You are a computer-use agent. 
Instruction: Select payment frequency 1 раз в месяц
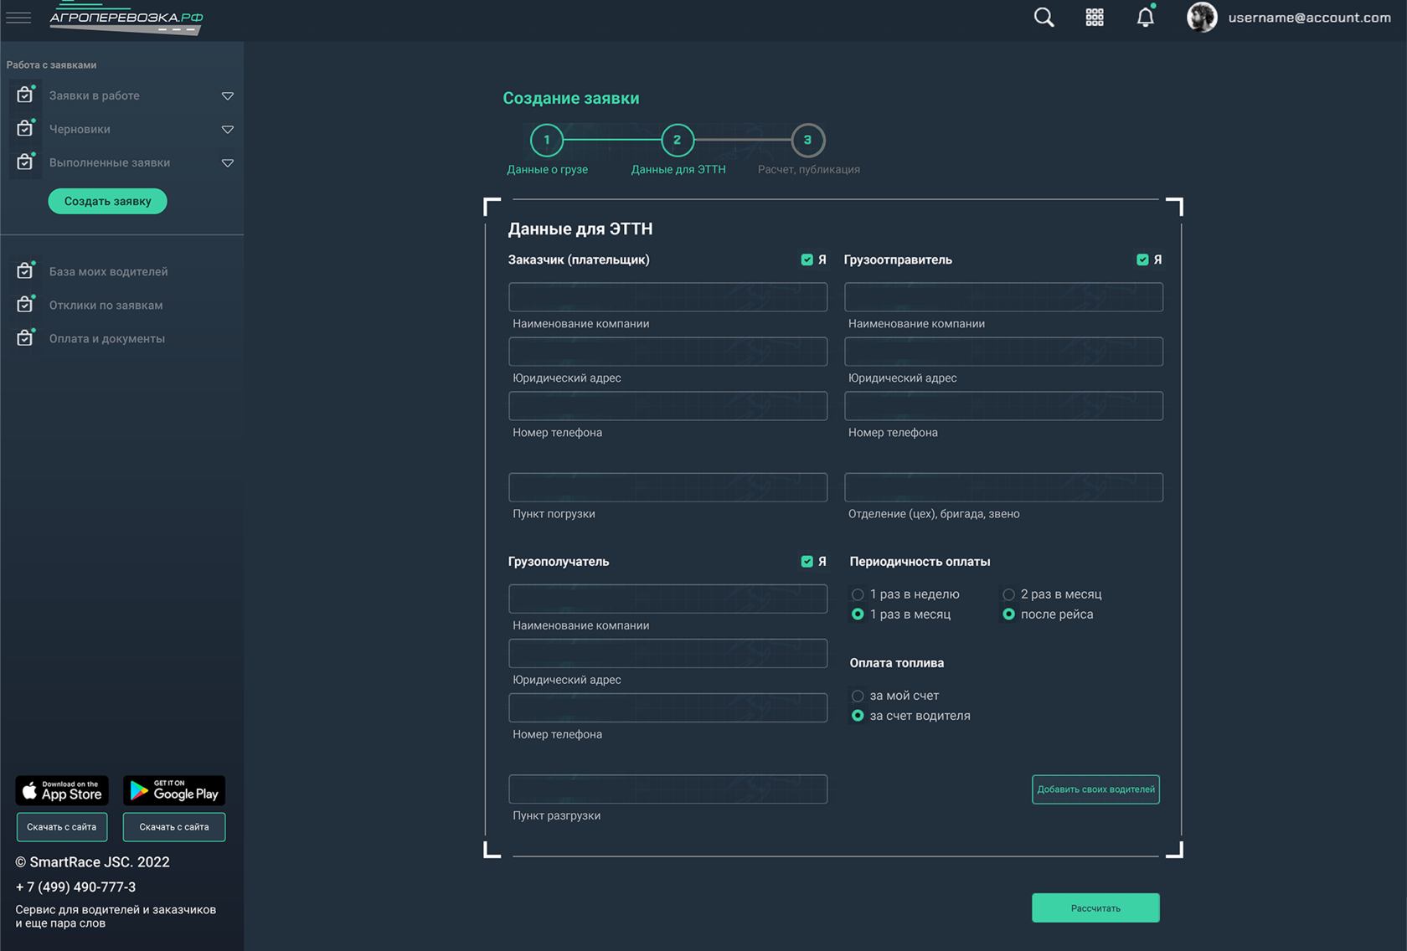coord(858,614)
